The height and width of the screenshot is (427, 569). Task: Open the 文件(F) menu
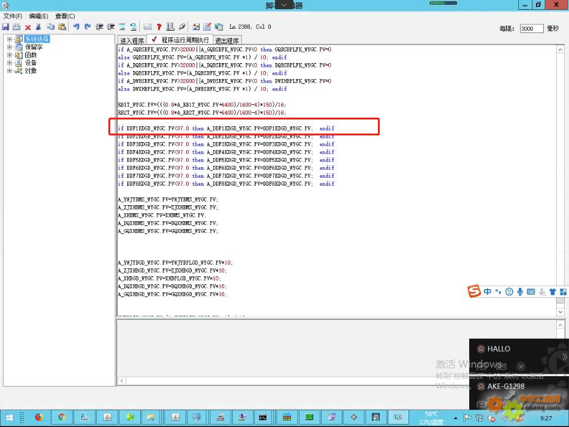13,16
